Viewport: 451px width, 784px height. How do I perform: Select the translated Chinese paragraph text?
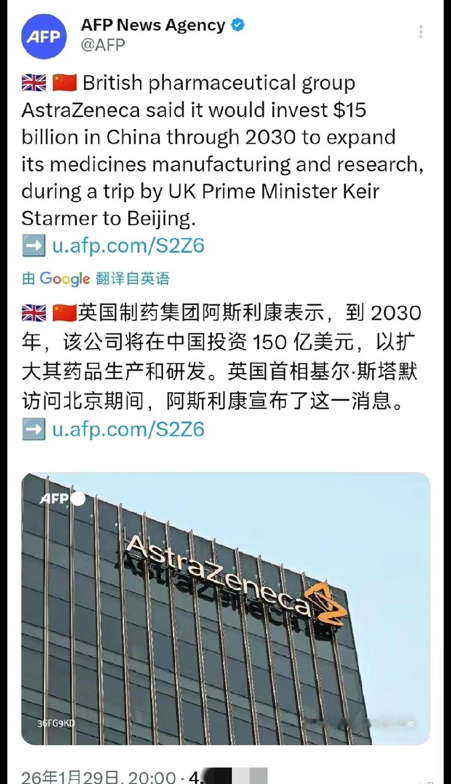pos(221,357)
